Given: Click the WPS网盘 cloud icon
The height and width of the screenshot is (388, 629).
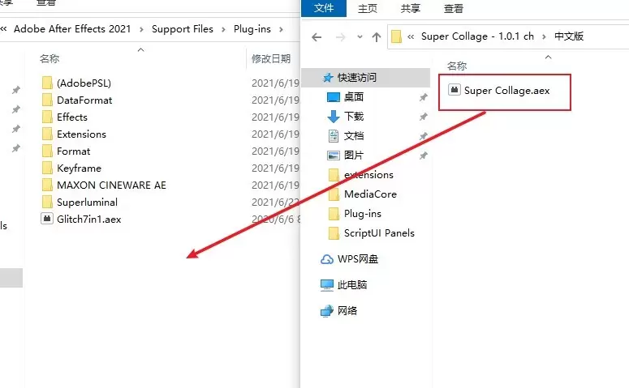Looking at the screenshot, I should pyautogui.click(x=327, y=259).
